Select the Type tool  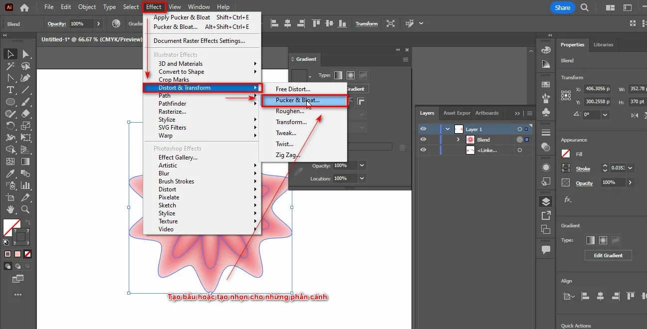pos(10,90)
